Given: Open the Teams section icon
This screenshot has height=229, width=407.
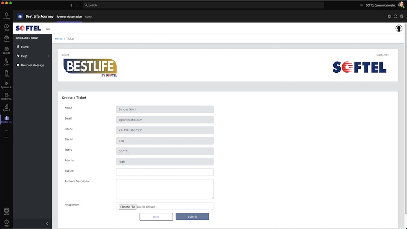Looking at the screenshot, I should tap(6, 39).
